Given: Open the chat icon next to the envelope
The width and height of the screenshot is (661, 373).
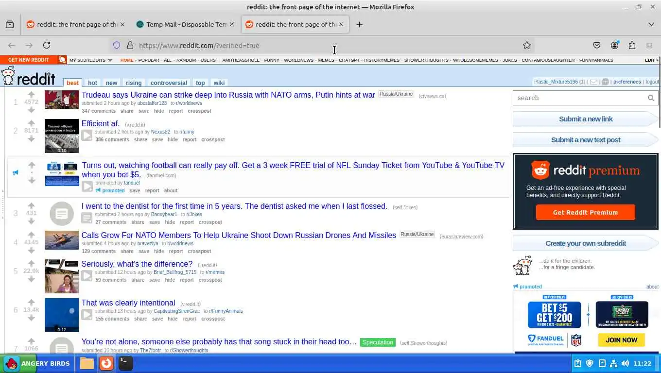Looking at the screenshot, I should point(605,82).
